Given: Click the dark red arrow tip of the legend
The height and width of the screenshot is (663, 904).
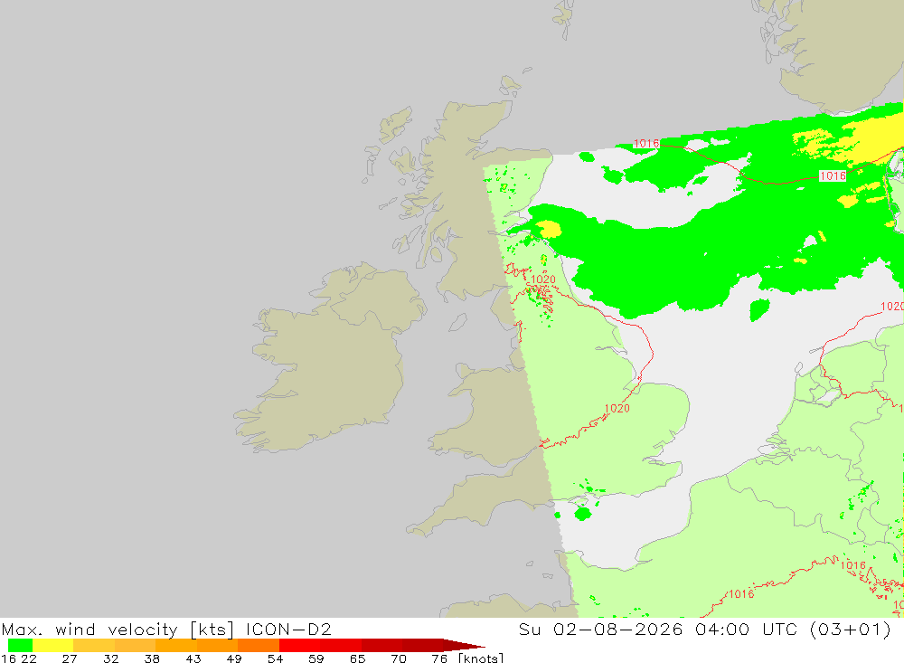Looking at the screenshot, I should click(x=464, y=645).
